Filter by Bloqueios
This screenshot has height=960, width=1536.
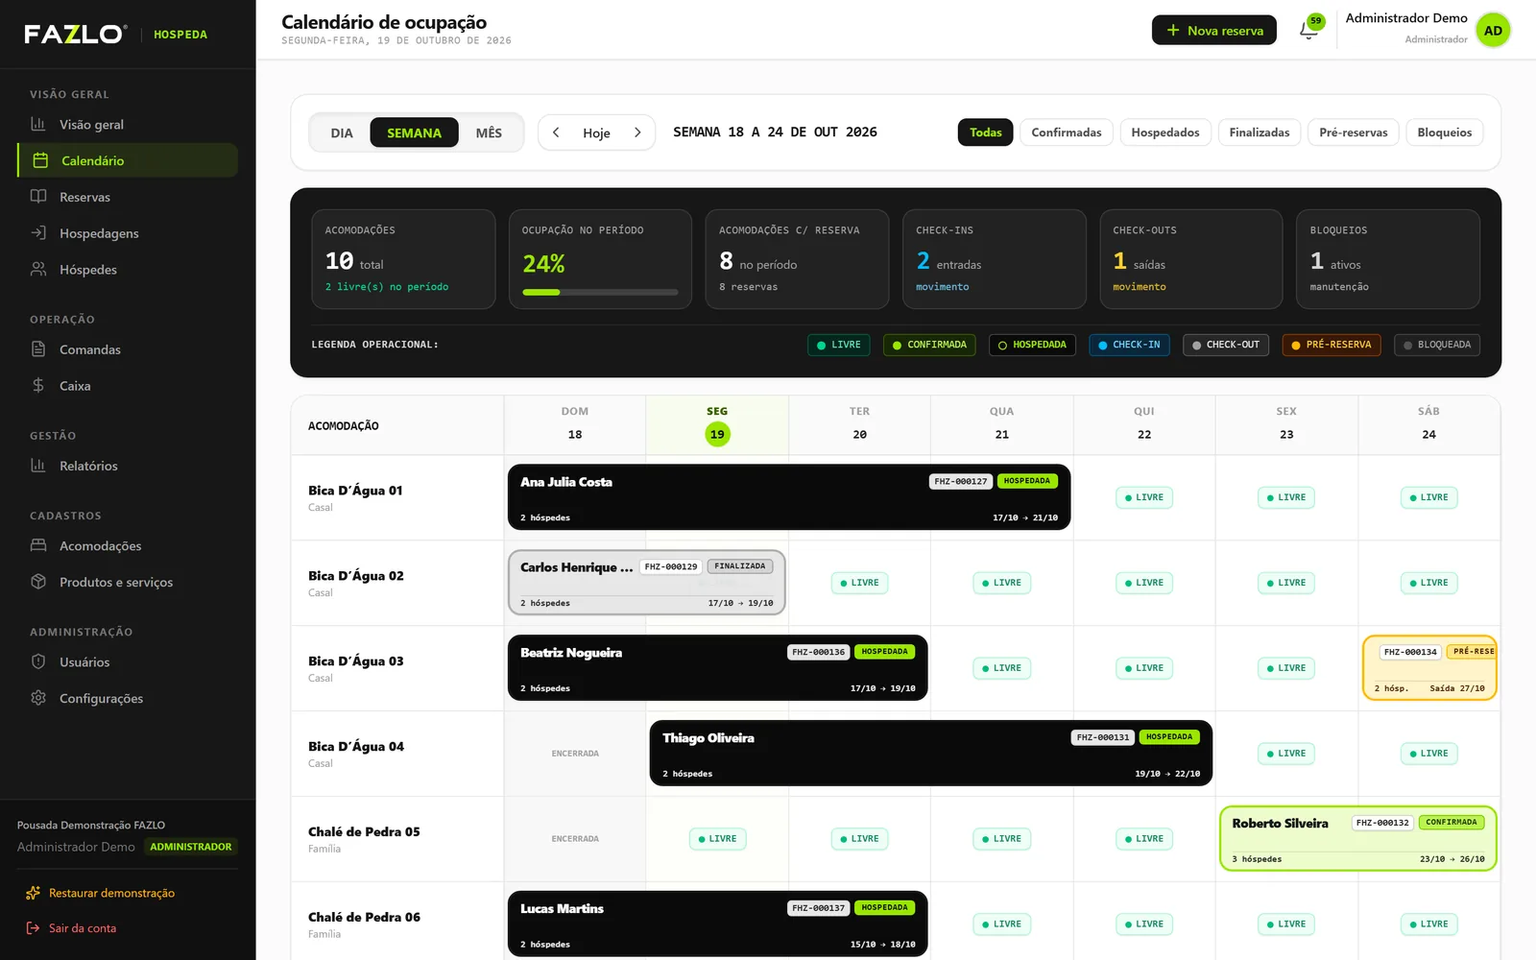click(x=1445, y=132)
